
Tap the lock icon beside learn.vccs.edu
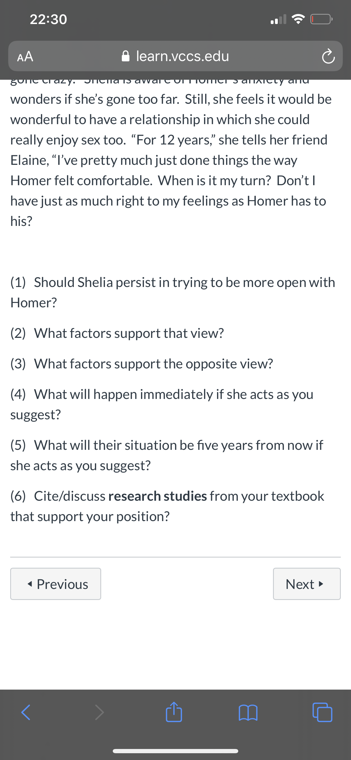(126, 56)
